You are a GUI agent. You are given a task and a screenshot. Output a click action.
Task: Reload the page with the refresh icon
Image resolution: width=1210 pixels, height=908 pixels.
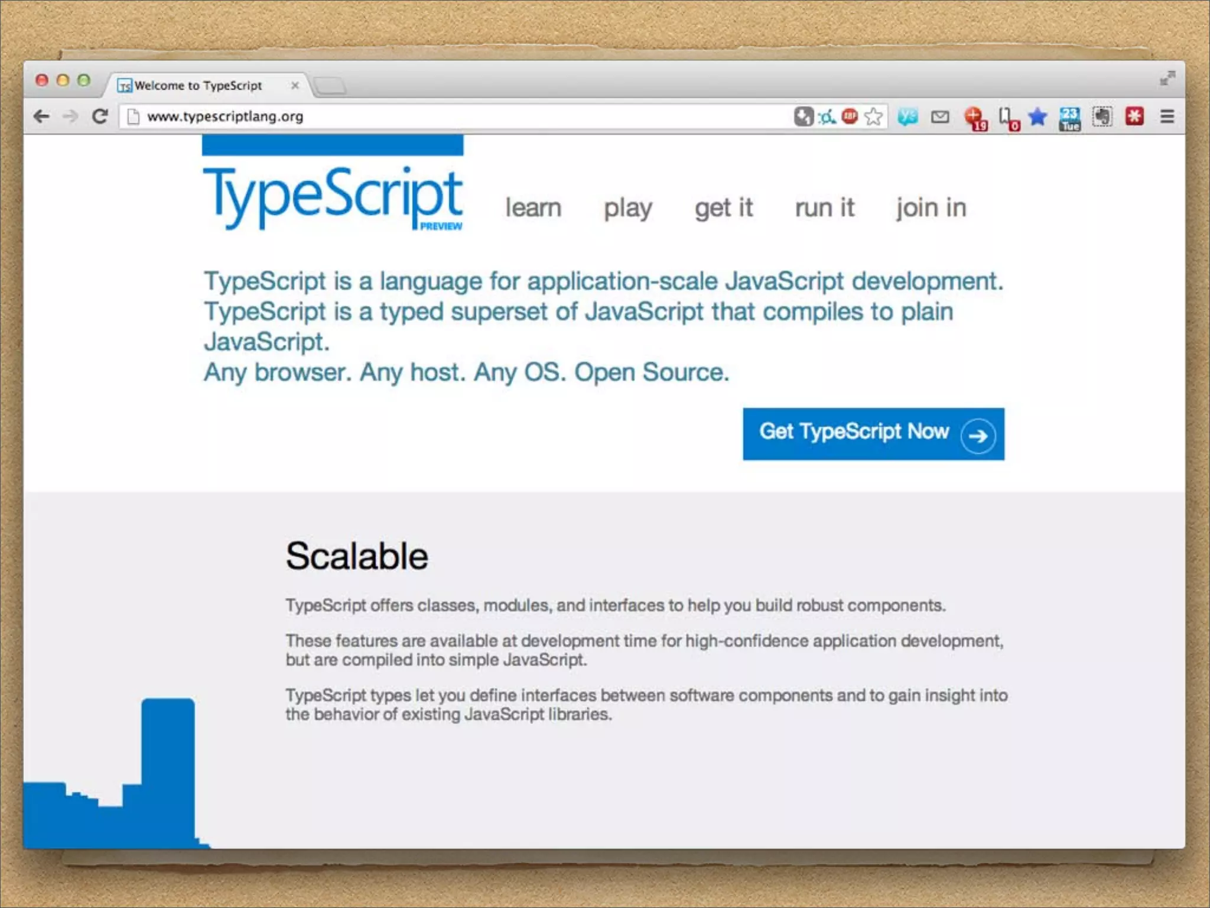click(100, 116)
